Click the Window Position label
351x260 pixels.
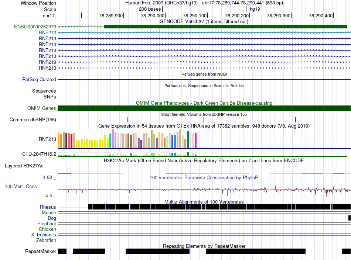38,3
